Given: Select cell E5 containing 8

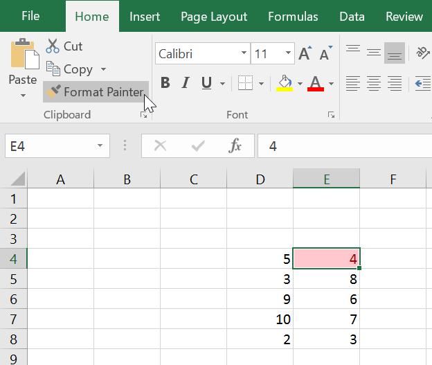Looking at the screenshot, I should [327, 278].
